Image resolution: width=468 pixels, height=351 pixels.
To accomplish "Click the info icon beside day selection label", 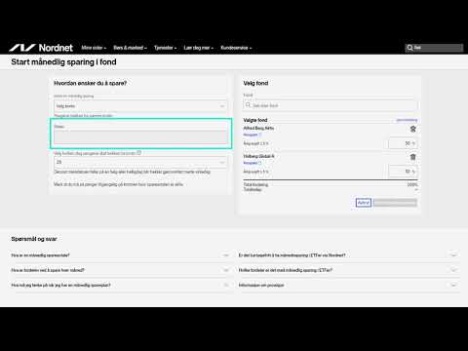I will [x=139, y=153].
